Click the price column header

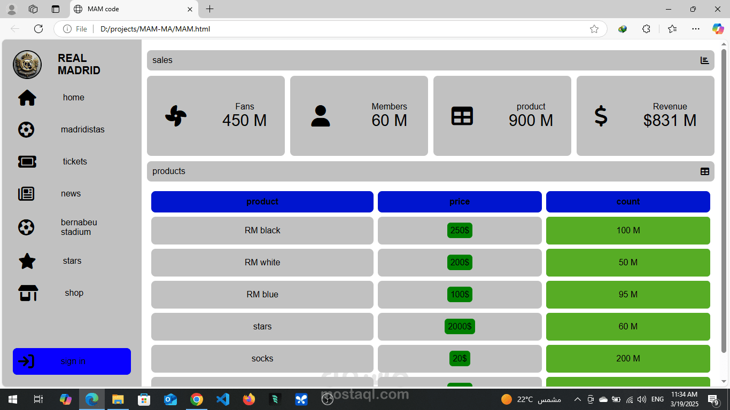pos(460,202)
